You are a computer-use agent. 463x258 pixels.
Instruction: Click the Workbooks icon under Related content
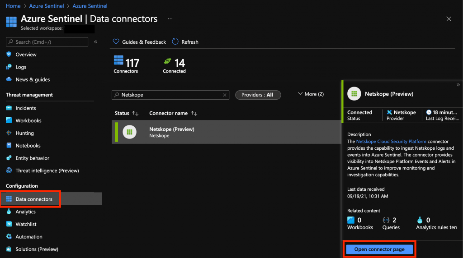point(351,220)
